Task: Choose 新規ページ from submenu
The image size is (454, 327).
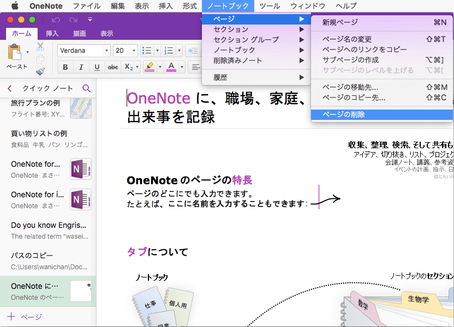Action: click(382, 22)
